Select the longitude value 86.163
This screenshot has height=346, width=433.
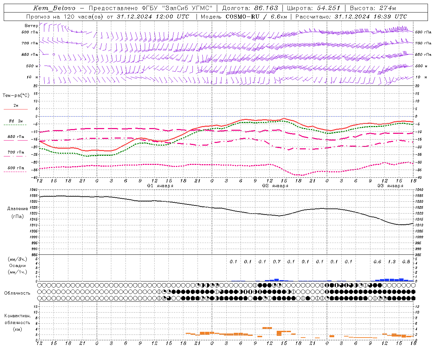(266, 8)
